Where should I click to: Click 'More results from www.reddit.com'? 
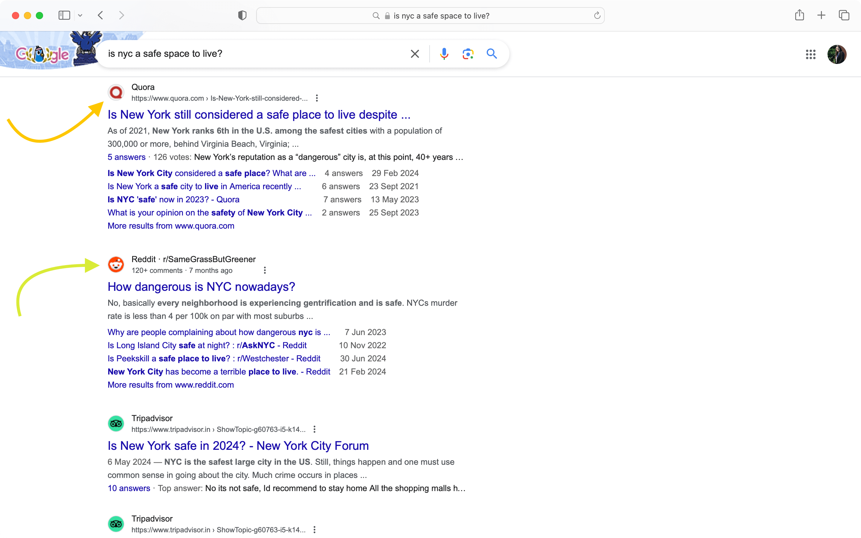tap(171, 385)
